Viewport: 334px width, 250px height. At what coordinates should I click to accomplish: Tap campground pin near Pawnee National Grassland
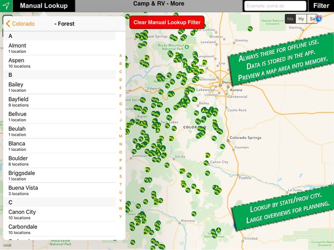(250, 28)
